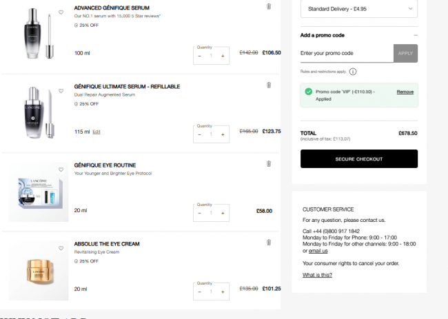This screenshot has width=448, height=319.
Task: Open promo code rules info icon
Action: 353,71
